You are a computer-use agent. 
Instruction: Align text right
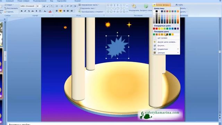point(64,11)
